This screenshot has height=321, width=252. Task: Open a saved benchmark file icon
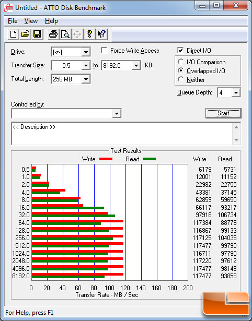(x=25, y=34)
